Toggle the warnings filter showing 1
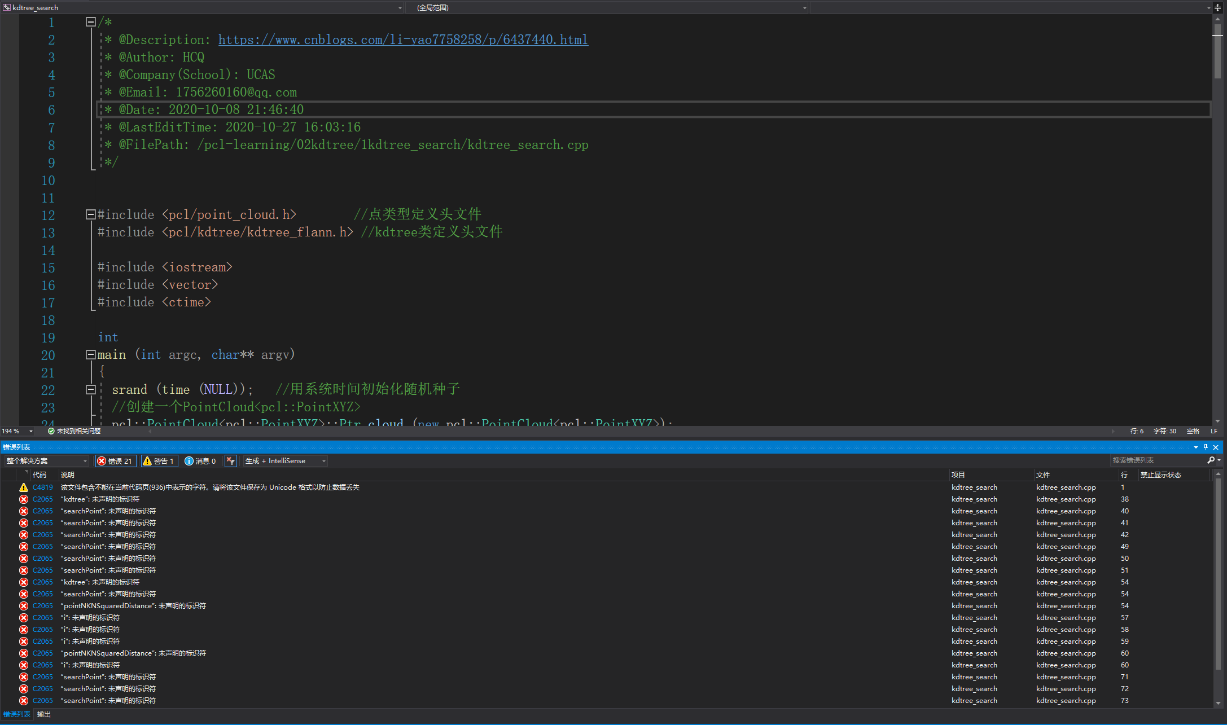Image resolution: width=1227 pixels, height=725 pixels. [159, 461]
